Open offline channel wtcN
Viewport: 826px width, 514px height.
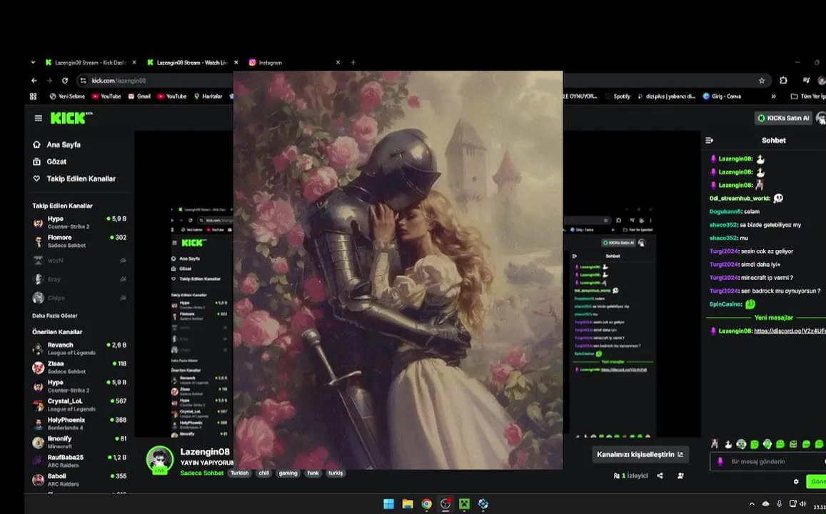click(x=79, y=260)
